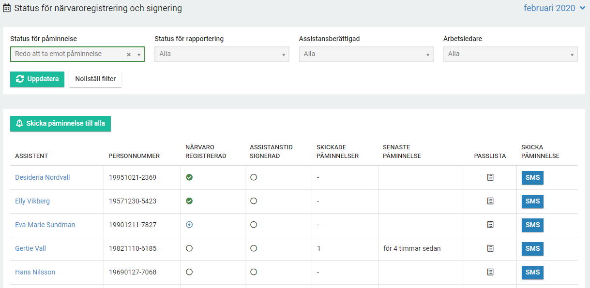Screen dimensions: 590x288
Task: Click Desideria Nordvall's green attendance checkmark
Action: coord(189,178)
